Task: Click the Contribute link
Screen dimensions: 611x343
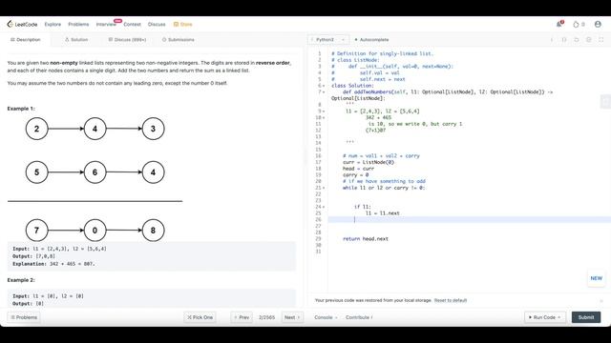Action: coord(358,317)
